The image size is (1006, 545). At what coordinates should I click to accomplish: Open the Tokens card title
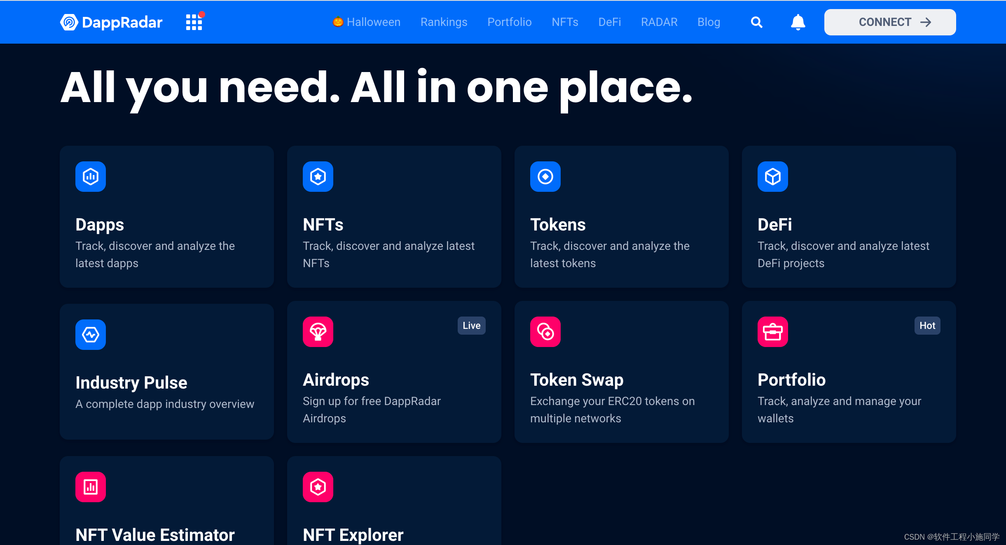click(558, 225)
